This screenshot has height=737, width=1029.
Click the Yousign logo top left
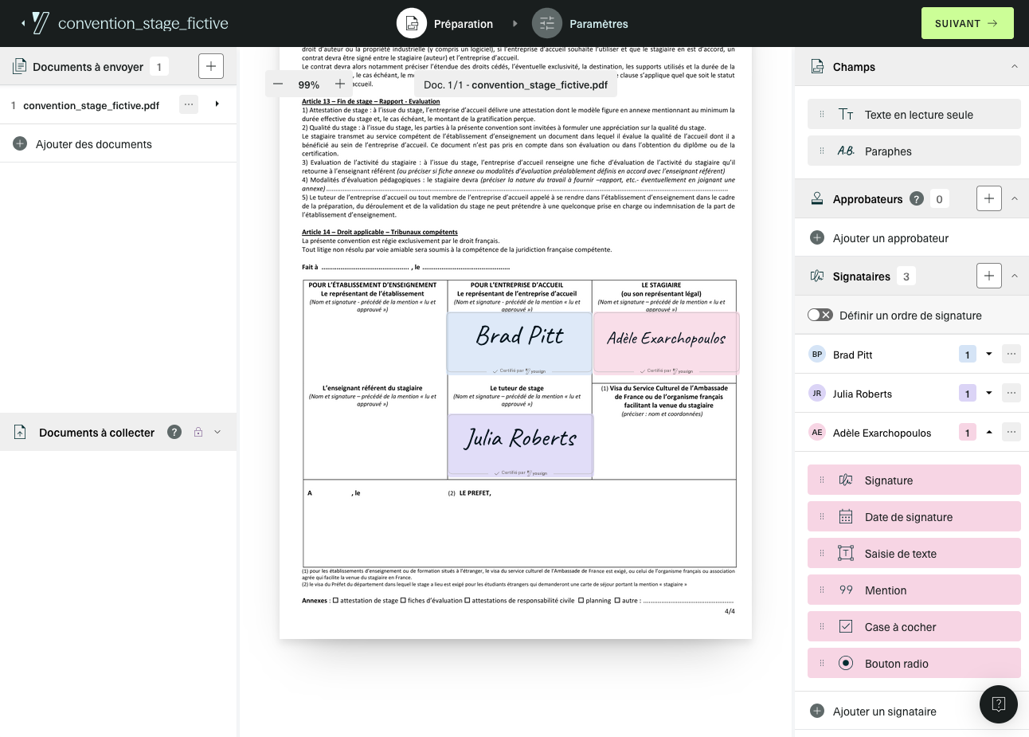39,22
